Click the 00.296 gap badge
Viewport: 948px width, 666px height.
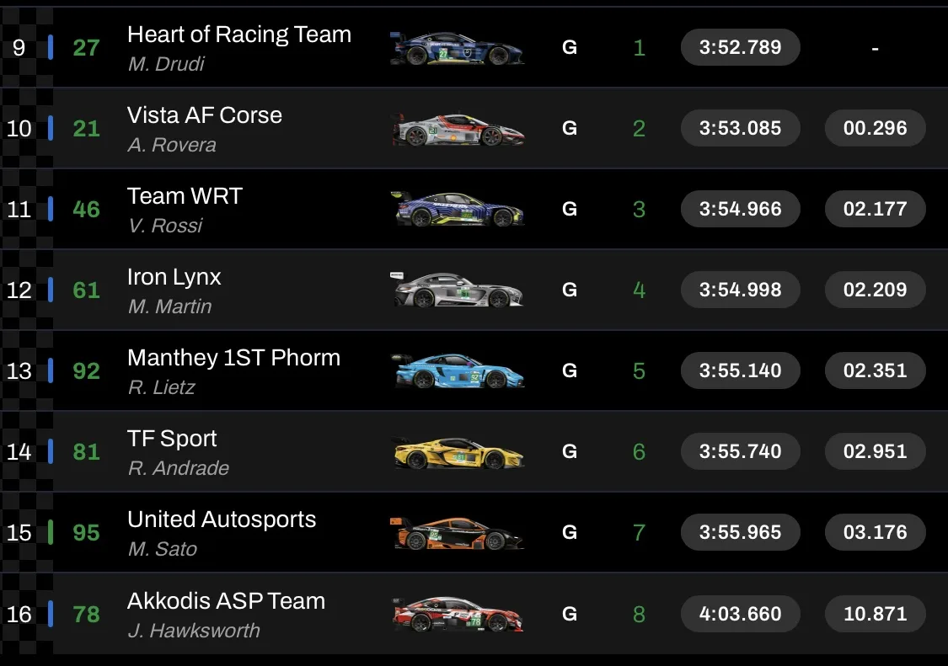(875, 129)
